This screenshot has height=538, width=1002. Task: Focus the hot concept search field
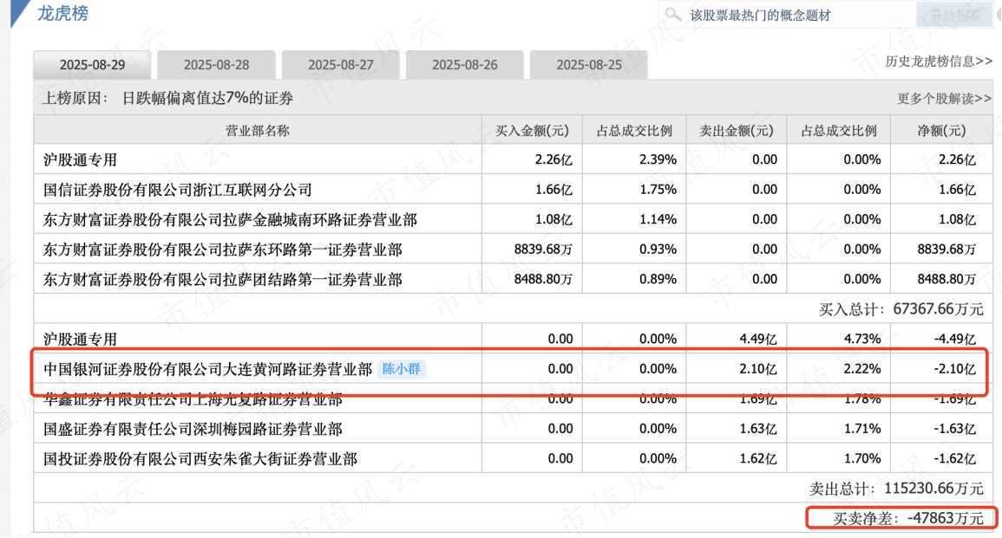[788, 15]
